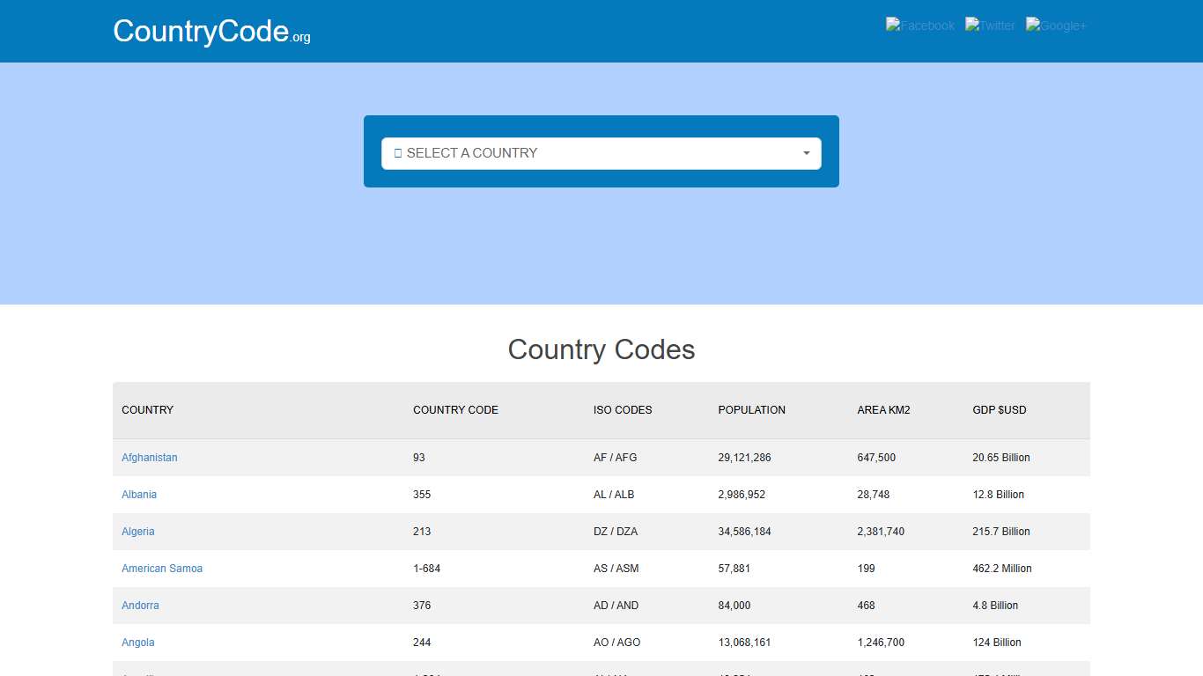Click the COUNTRY CODE column header
Image resolution: width=1203 pixels, height=676 pixels.
pos(455,410)
